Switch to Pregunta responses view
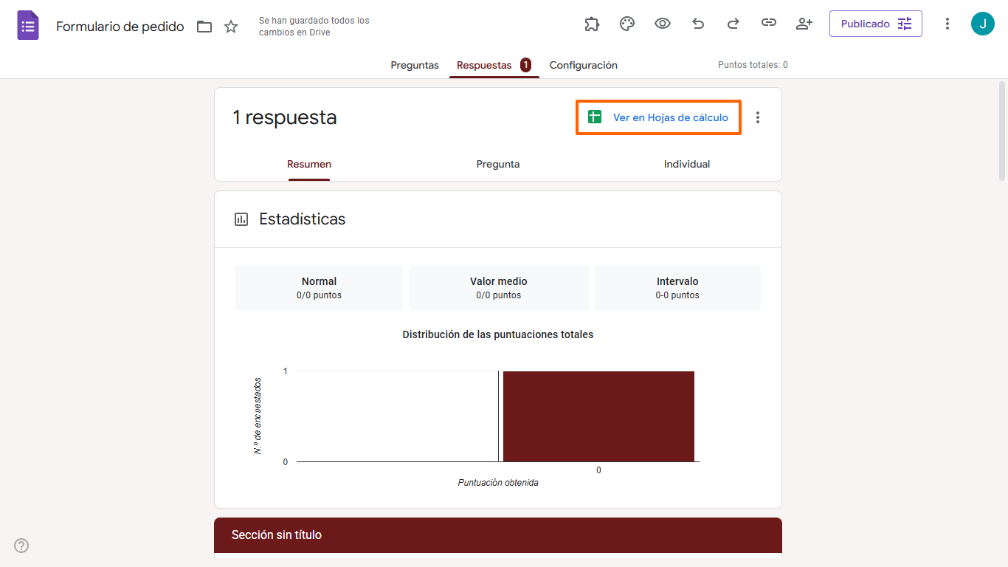The width and height of the screenshot is (1008, 567). (498, 164)
